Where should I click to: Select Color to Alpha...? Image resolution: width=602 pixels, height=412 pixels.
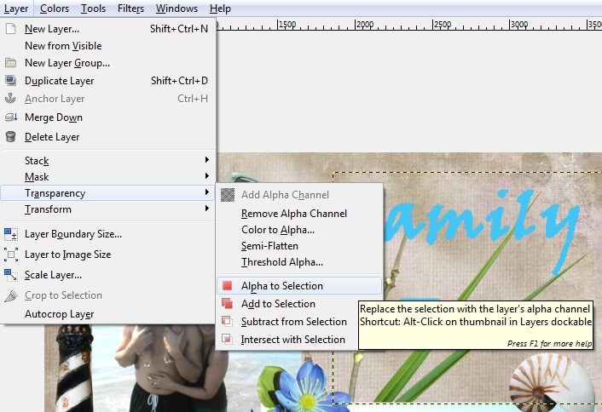299,230
